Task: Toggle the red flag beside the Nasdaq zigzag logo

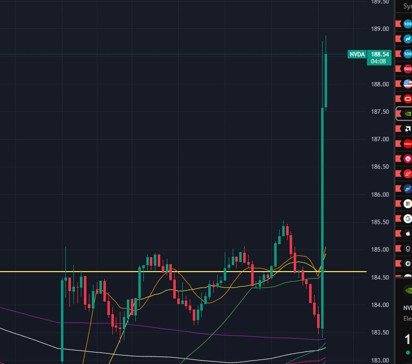Action: point(399,39)
